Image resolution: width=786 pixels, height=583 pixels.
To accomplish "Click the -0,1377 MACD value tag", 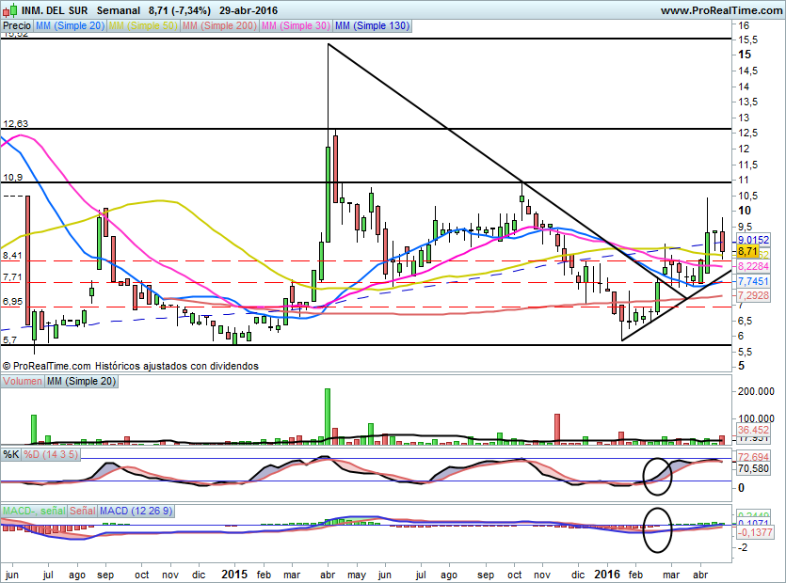I will [x=755, y=532].
